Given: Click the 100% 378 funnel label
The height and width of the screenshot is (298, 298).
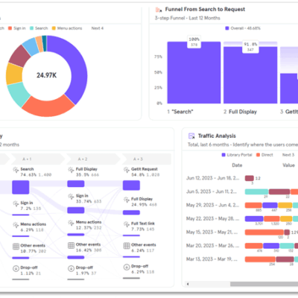Looking at the screenshot, I should (x=194, y=42).
